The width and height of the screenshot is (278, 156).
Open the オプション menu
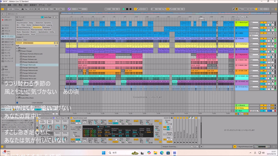pos(42,5)
